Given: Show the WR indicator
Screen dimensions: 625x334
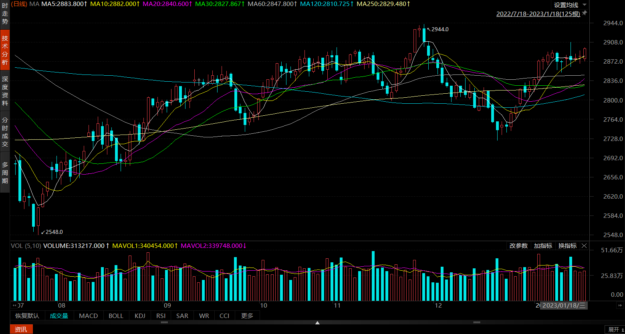Looking at the screenshot, I should coord(204,316).
